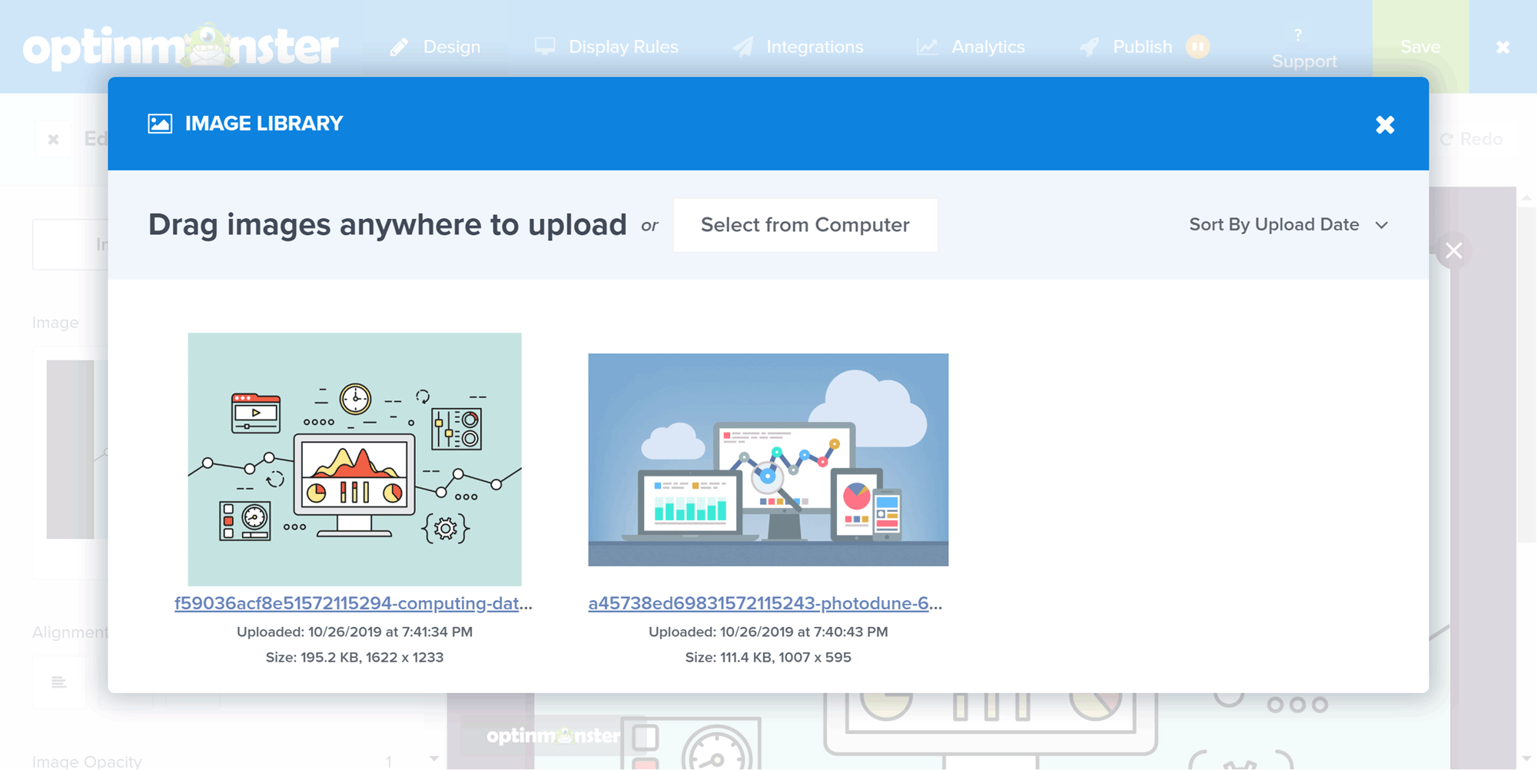1537x770 pixels.
Task: Switch to the Integrations tab
Action: click(798, 47)
